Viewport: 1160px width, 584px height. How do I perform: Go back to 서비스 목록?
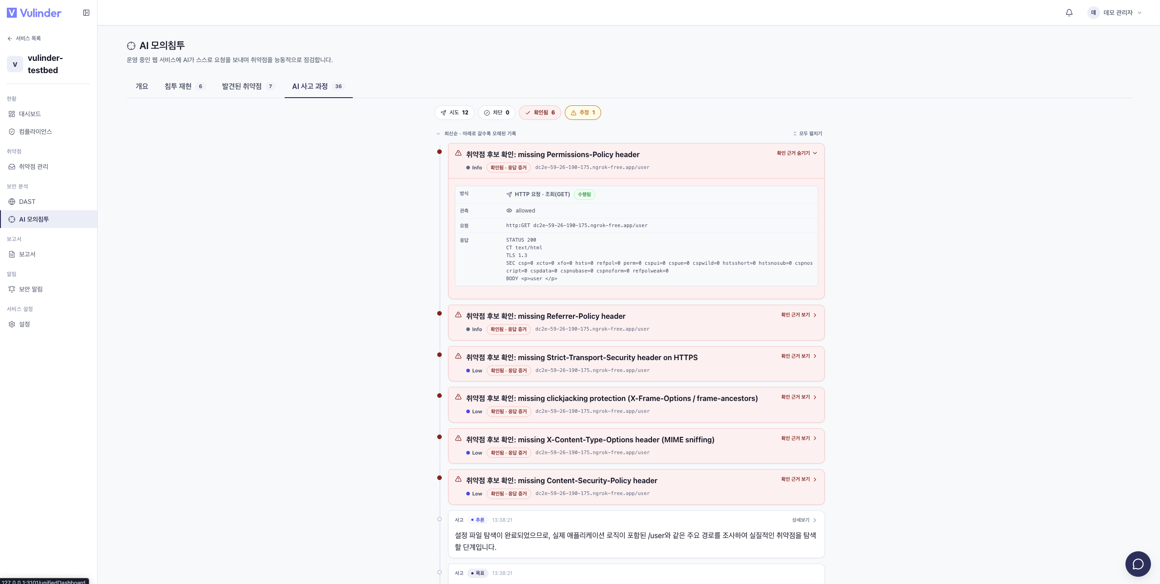(24, 39)
